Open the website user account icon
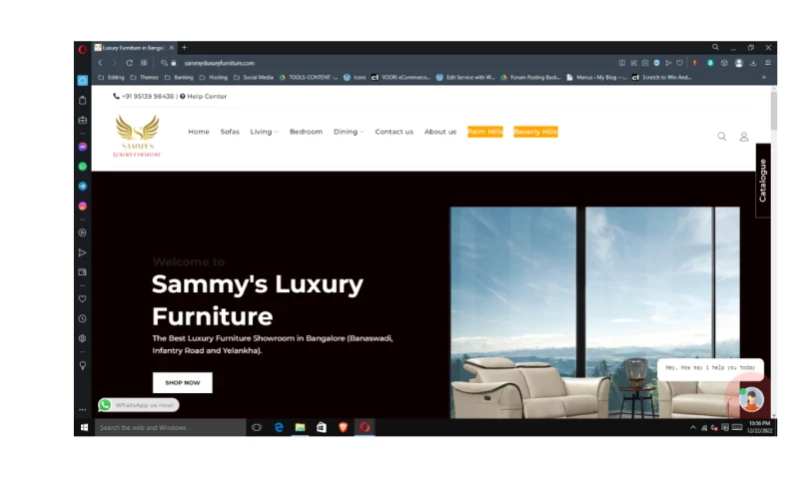The image size is (799, 479). click(744, 137)
